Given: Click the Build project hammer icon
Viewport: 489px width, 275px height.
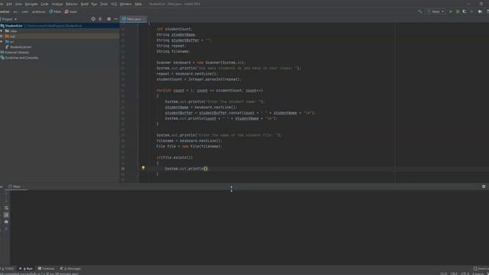Looking at the screenshot, I should [419, 11].
